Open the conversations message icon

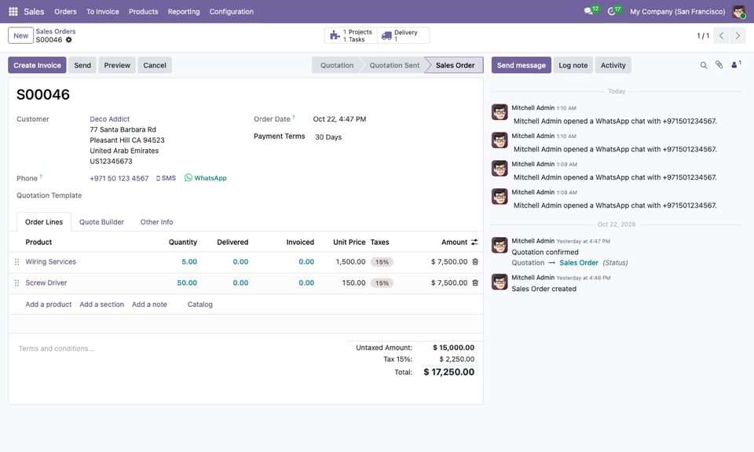coord(588,11)
